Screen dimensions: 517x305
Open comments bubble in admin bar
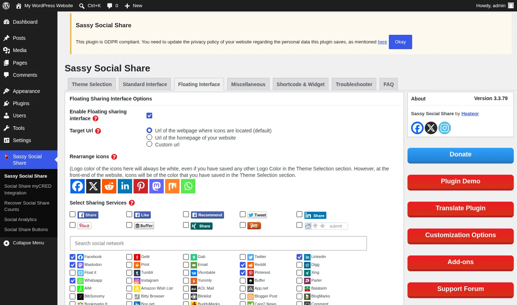tap(113, 6)
